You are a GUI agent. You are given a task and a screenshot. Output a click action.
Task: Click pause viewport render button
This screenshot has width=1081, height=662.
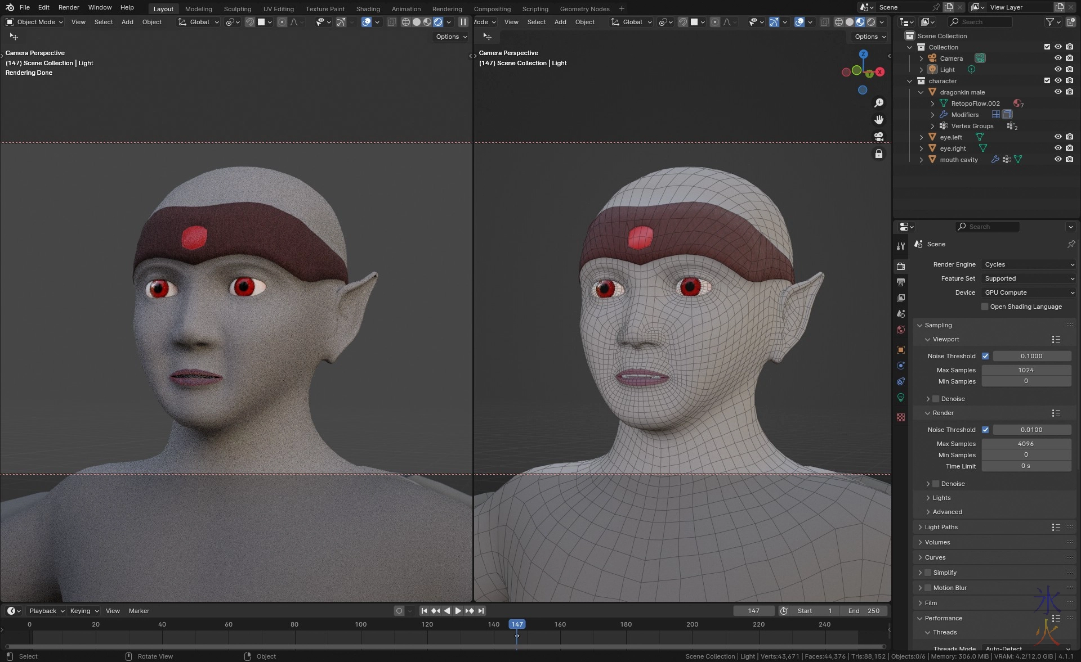463,22
